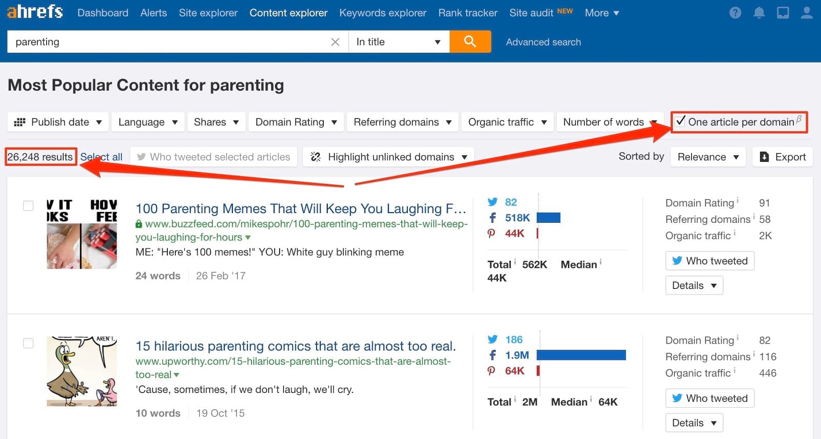Open the Domain Rating filter dropdown
The height and width of the screenshot is (439, 821).
click(296, 122)
